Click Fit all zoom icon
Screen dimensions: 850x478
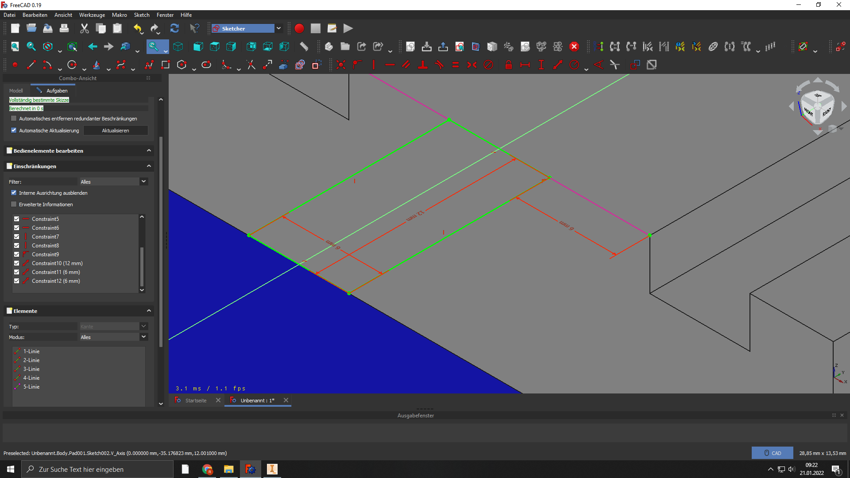click(x=15, y=46)
